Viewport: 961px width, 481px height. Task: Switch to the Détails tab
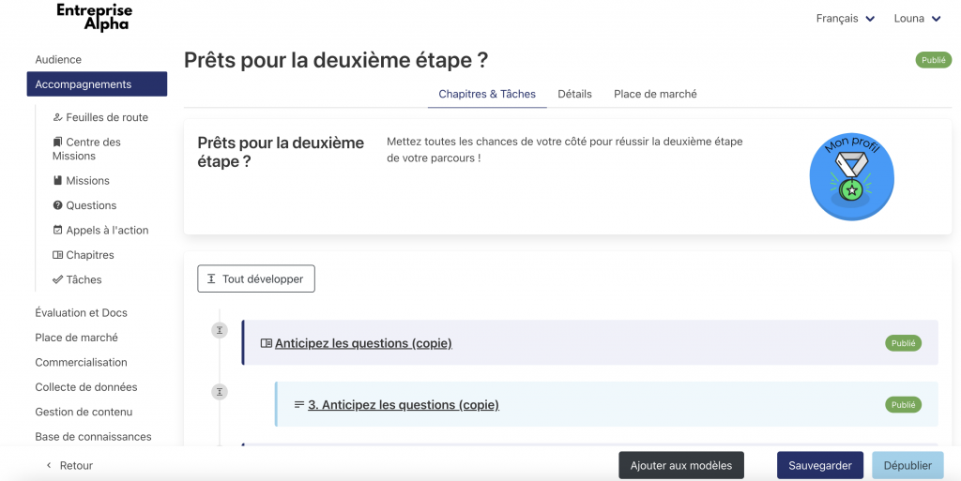click(x=574, y=94)
